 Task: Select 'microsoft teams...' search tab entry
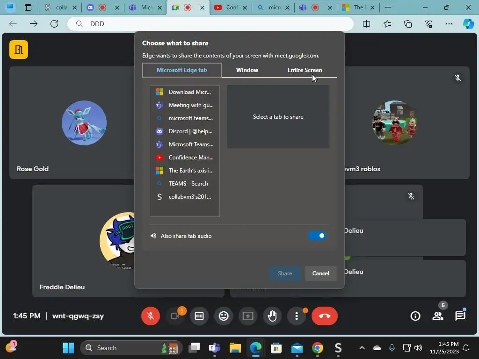[x=185, y=118]
